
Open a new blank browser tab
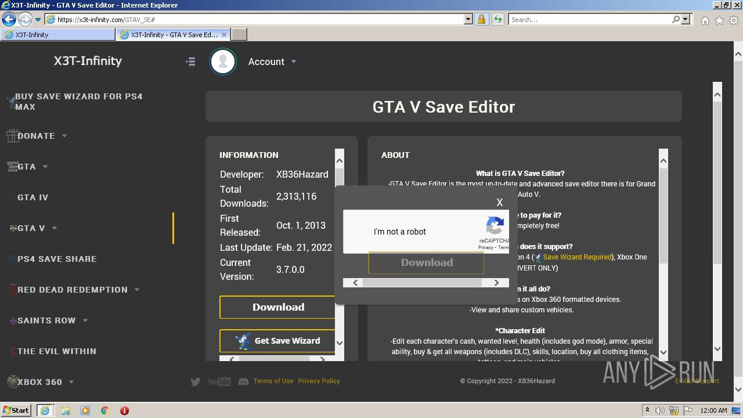239,35
